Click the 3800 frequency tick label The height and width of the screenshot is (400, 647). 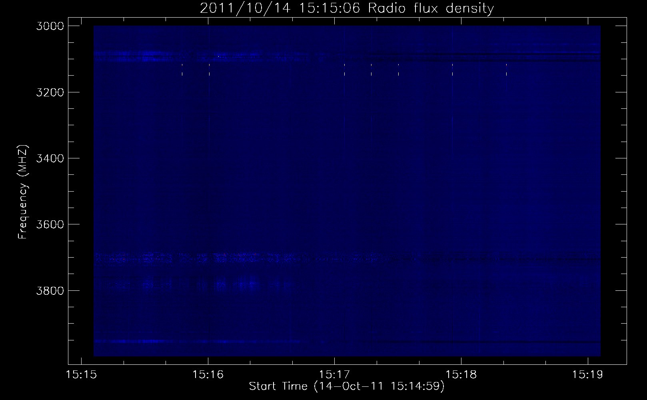pos(50,290)
